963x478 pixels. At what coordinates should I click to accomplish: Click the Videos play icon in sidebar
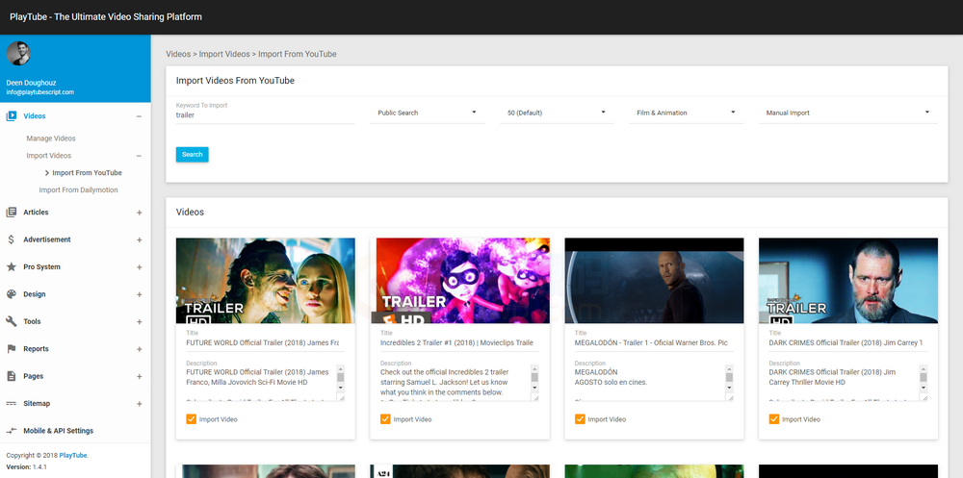pos(11,116)
